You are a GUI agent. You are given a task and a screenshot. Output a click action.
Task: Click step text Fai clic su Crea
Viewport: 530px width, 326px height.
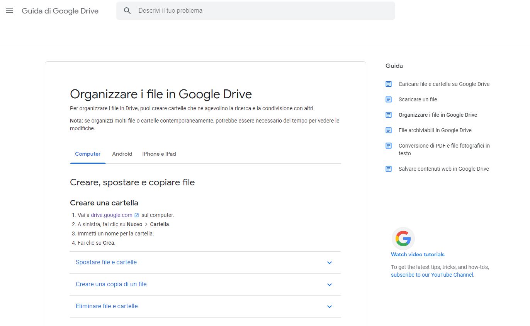(97, 243)
